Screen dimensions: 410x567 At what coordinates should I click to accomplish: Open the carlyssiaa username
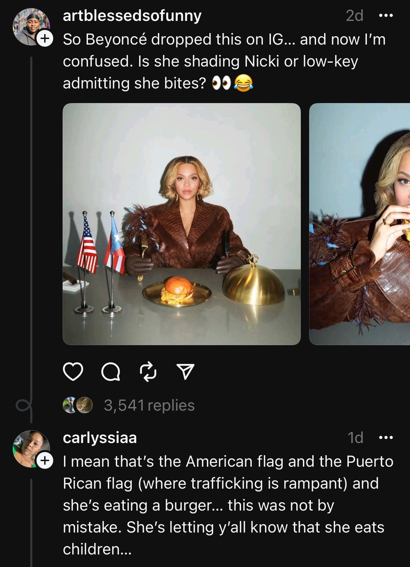[x=100, y=438]
